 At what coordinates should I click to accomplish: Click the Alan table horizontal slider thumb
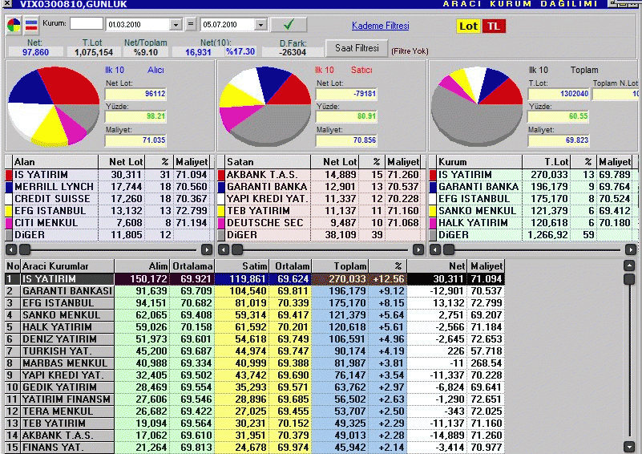click(25, 249)
